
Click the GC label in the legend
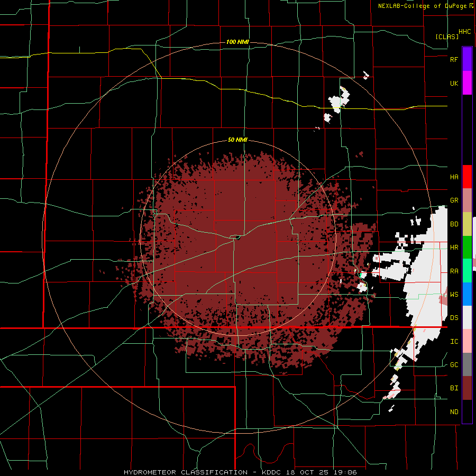coord(454,365)
